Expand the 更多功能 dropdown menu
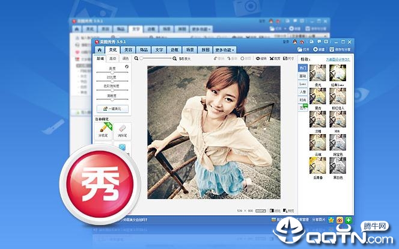 (225, 50)
